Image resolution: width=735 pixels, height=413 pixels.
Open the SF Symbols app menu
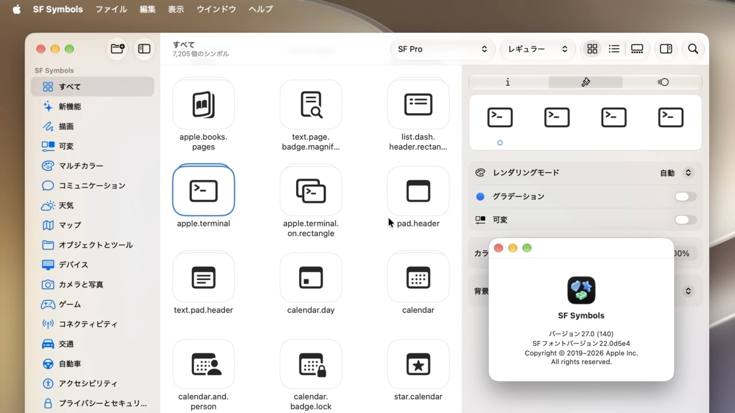click(x=58, y=9)
